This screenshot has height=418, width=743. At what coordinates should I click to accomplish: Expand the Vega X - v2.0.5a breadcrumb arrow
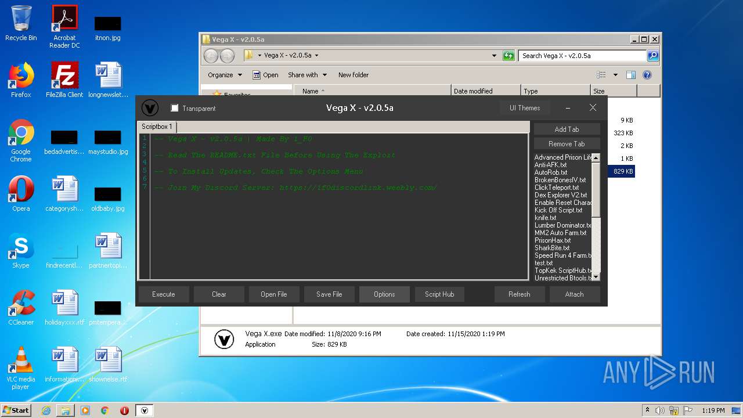click(316, 56)
